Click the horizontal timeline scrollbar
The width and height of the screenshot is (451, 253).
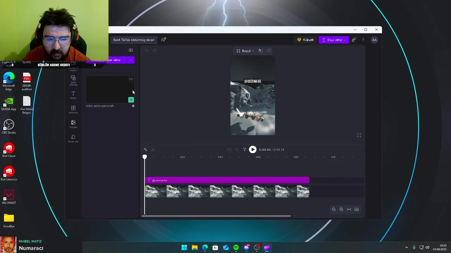216,216
